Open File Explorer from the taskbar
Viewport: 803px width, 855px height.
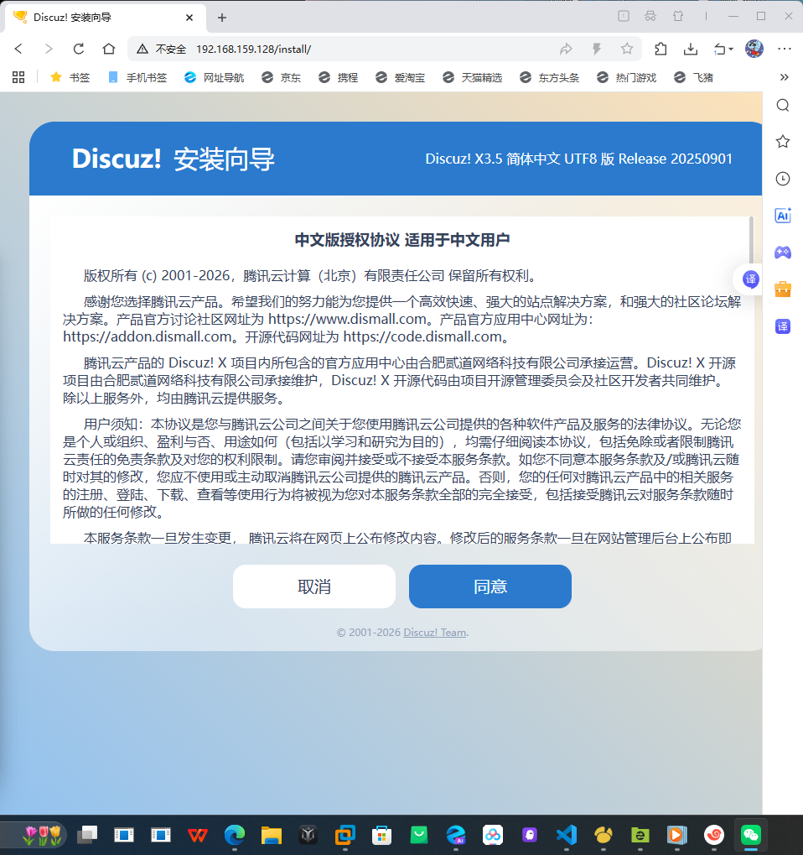coord(272,835)
